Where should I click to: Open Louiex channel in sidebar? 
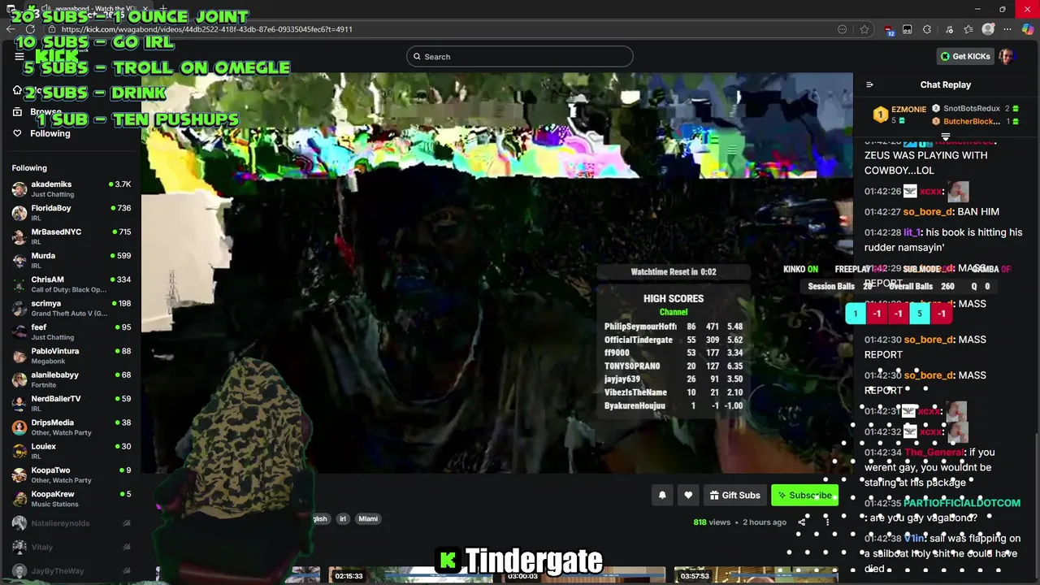tap(71, 451)
